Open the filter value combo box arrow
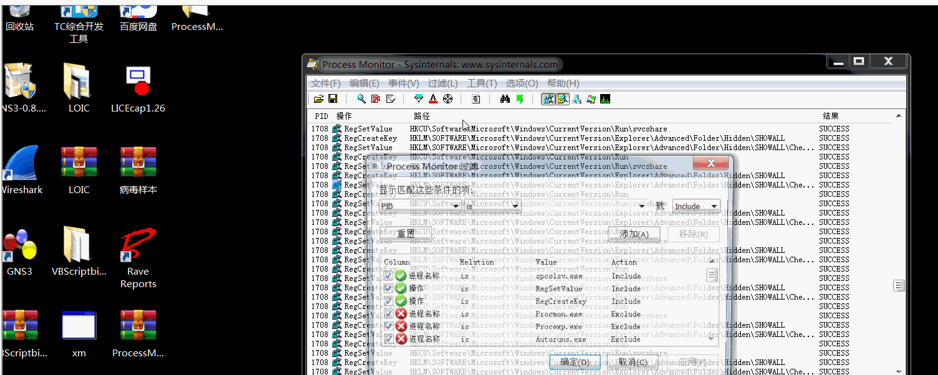This screenshot has width=938, height=375. [x=642, y=206]
